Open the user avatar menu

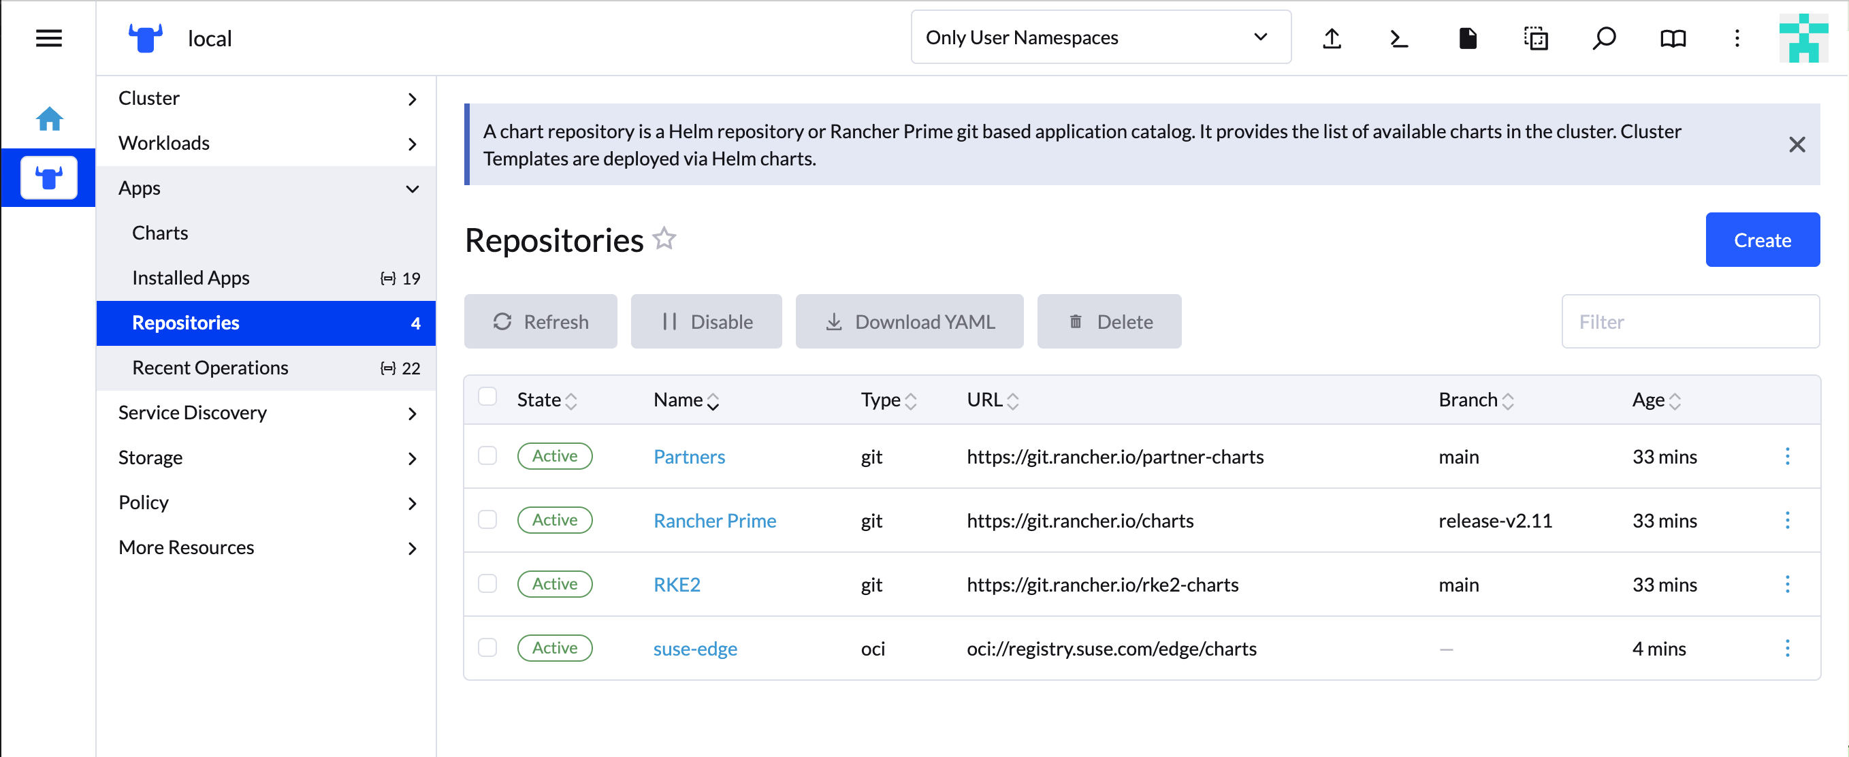click(1803, 38)
